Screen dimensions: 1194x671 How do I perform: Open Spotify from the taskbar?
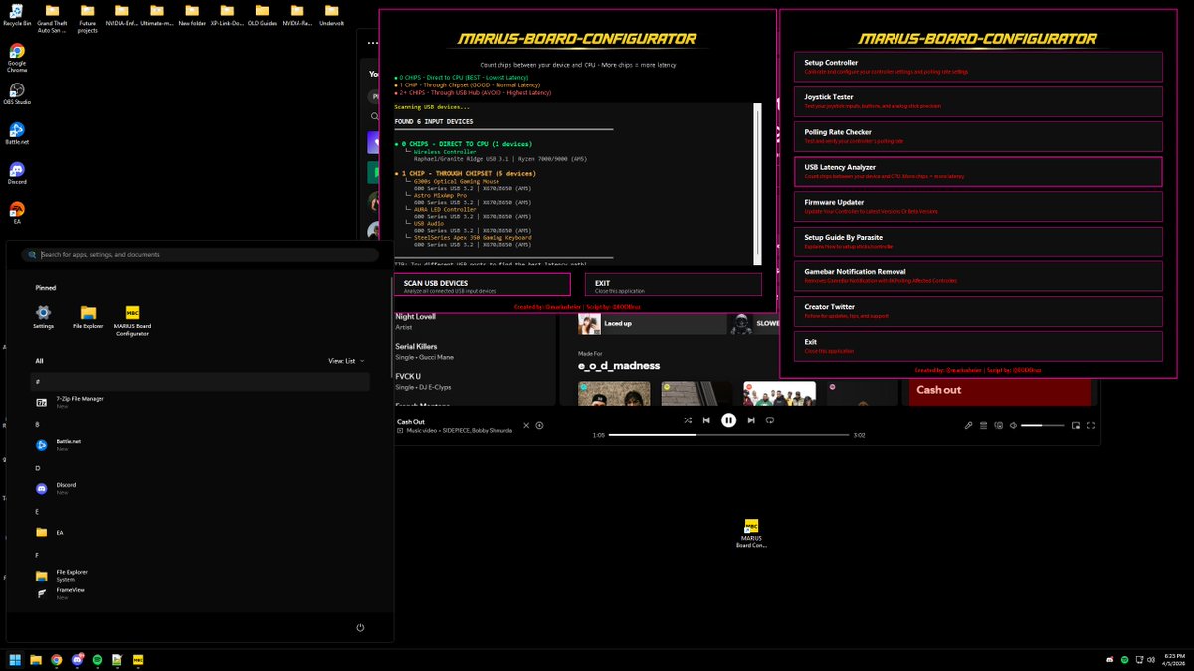tap(97, 659)
